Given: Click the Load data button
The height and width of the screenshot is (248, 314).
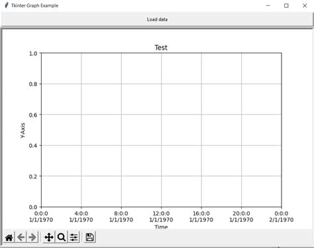Looking at the screenshot, I should [x=157, y=19].
